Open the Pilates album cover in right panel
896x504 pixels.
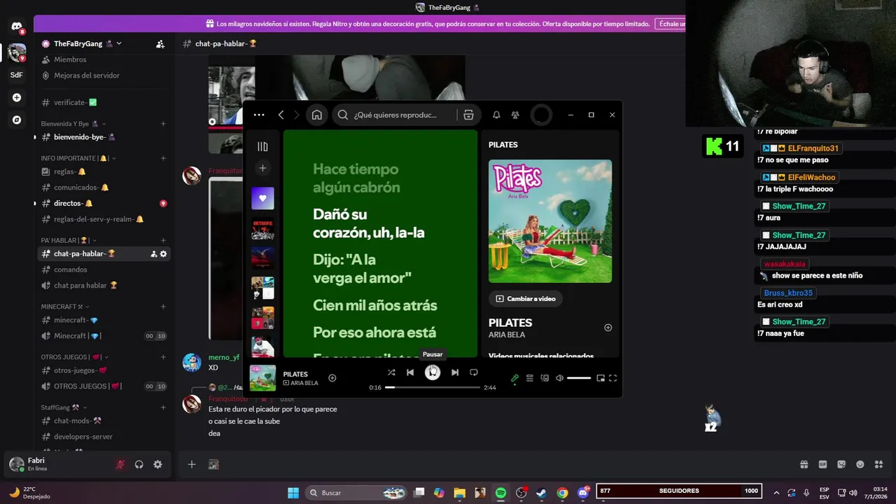[x=550, y=221]
